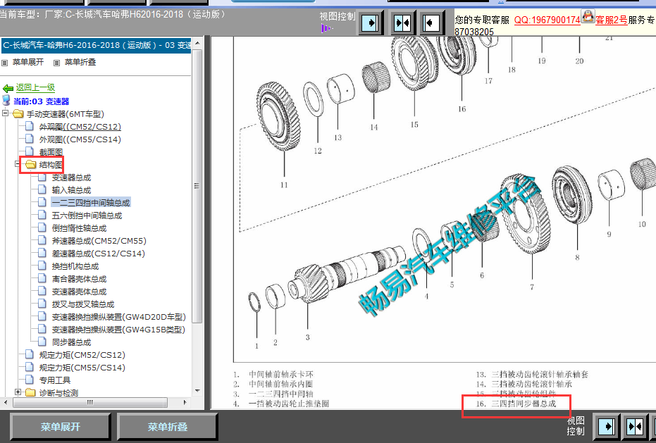Click the legend text 4. 一挡被动齿轮止推垫圈
The image size is (656, 443).
click(281, 404)
